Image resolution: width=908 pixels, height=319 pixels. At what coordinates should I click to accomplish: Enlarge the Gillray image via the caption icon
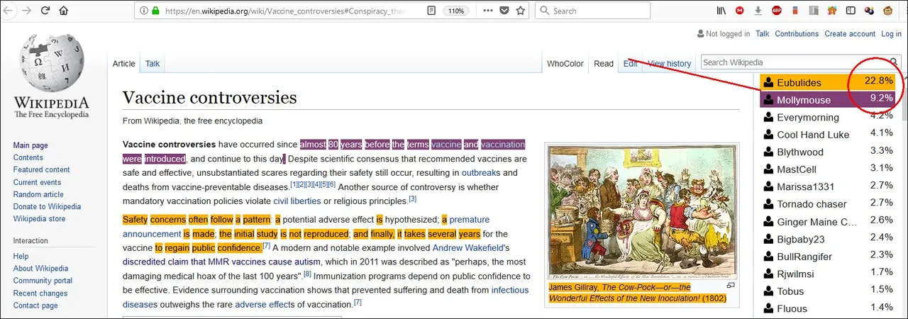click(x=731, y=285)
